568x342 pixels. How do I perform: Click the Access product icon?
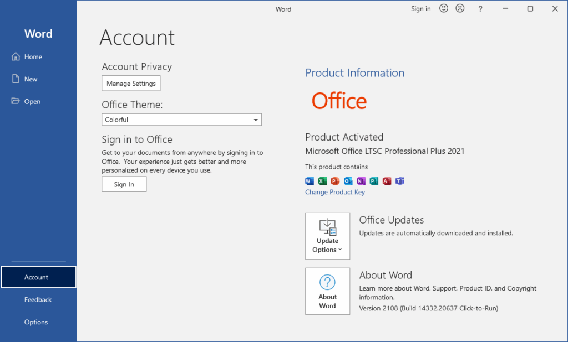(x=387, y=181)
